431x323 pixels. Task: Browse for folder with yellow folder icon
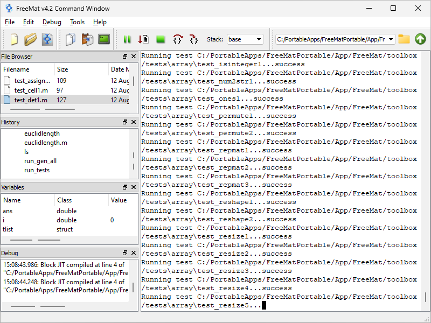(x=404, y=39)
